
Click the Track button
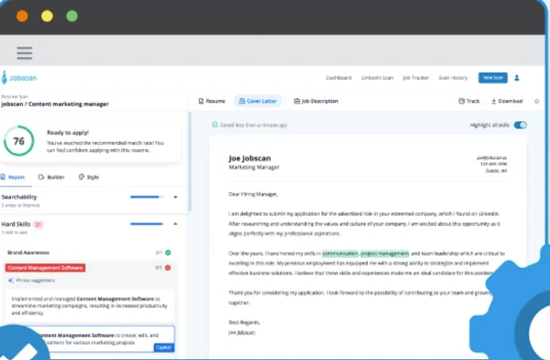pos(469,102)
